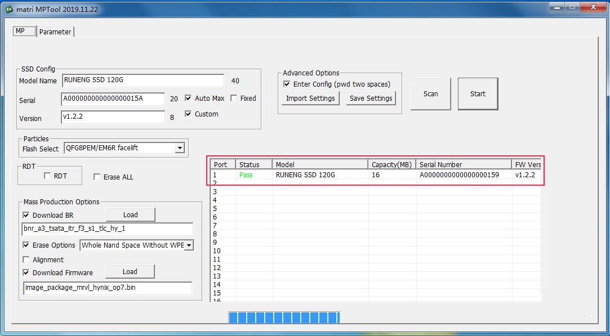
Task: Toggle Enter Config checkbox
Action: click(x=287, y=84)
